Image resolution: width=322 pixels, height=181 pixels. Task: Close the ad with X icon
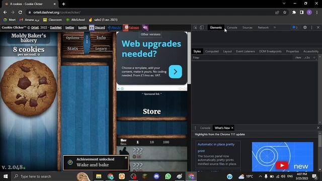pyautogui.click(x=118, y=88)
